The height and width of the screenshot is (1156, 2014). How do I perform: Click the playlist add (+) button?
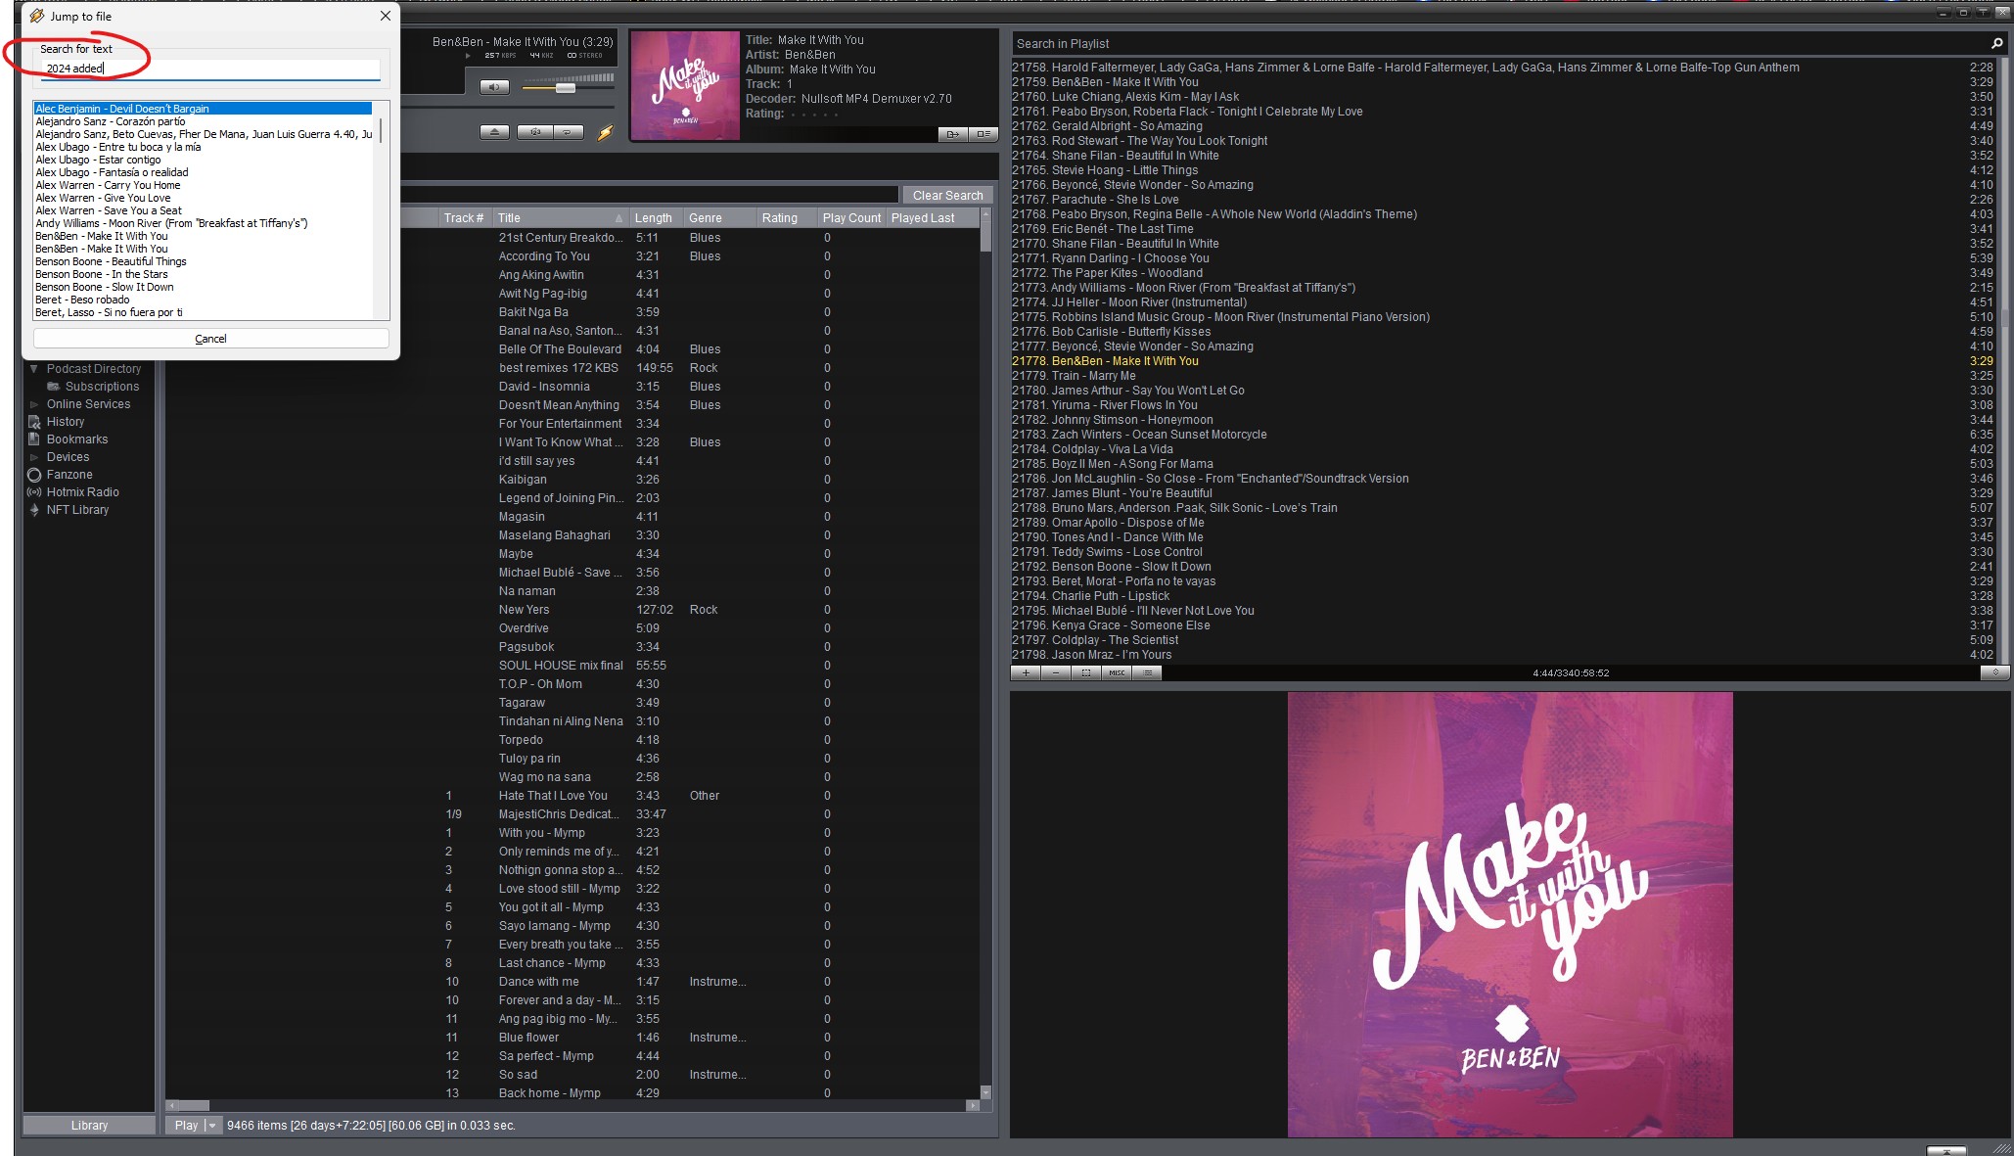1025,672
